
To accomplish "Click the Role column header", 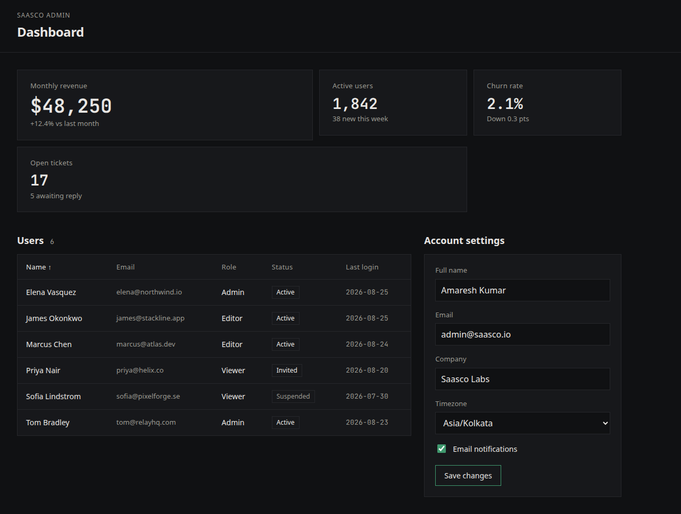I will point(229,267).
